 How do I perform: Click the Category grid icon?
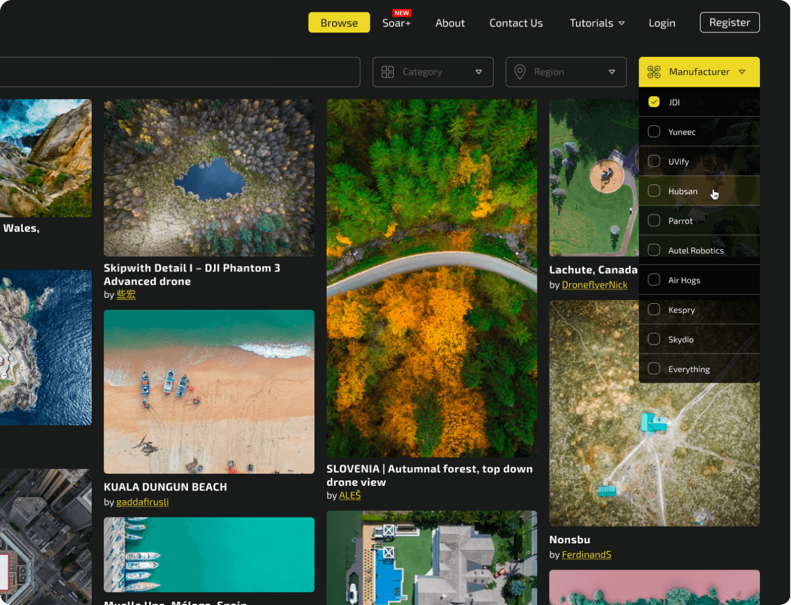[388, 72]
